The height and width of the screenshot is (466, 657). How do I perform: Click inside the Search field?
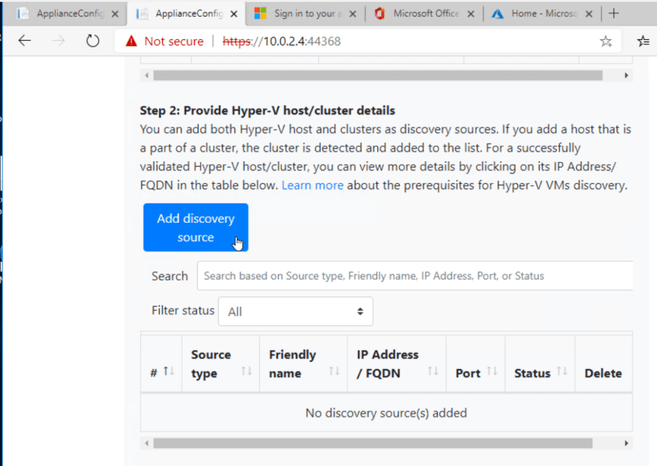pyautogui.click(x=414, y=276)
